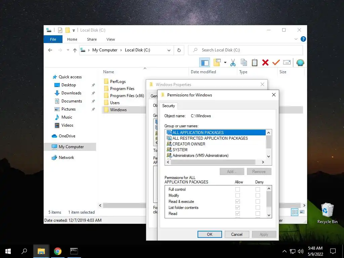This screenshot has height=258, width=344.
Task: Click the blue help question mark icon
Action: click(x=303, y=39)
